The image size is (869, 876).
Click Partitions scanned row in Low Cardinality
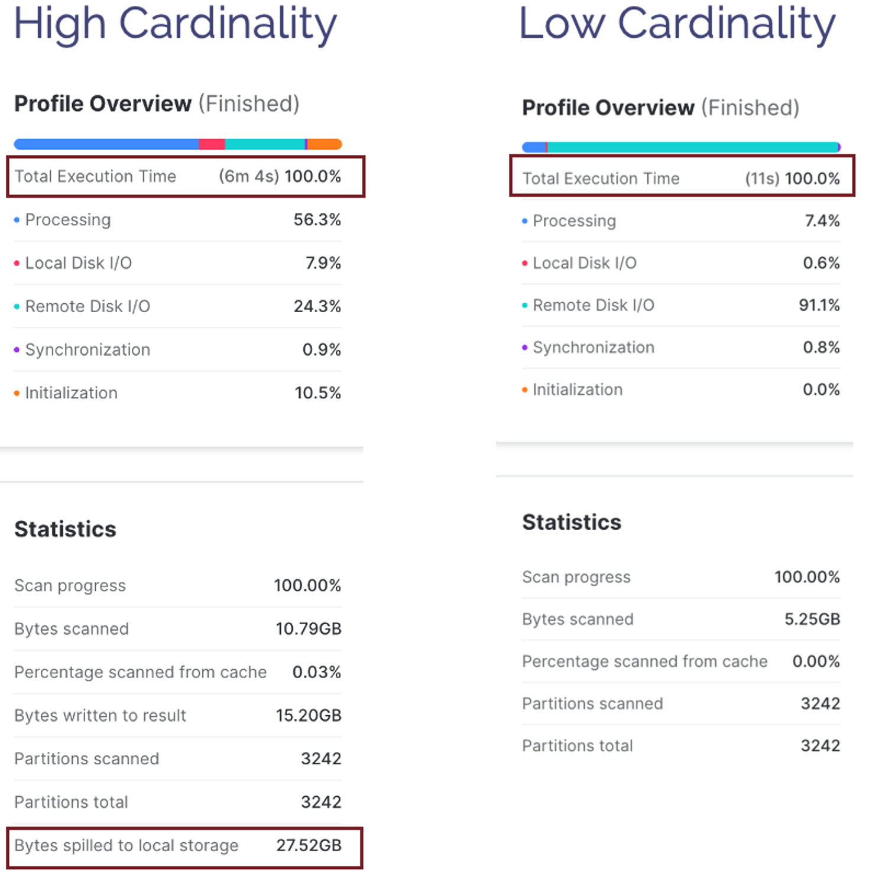pyautogui.click(x=681, y=704)
